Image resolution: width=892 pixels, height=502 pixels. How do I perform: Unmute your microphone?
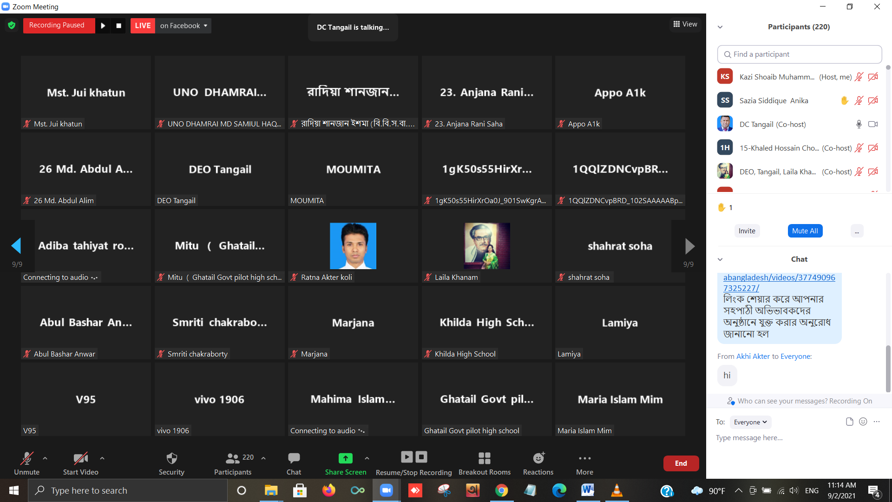pyautogui.click(x=27, y=463)
